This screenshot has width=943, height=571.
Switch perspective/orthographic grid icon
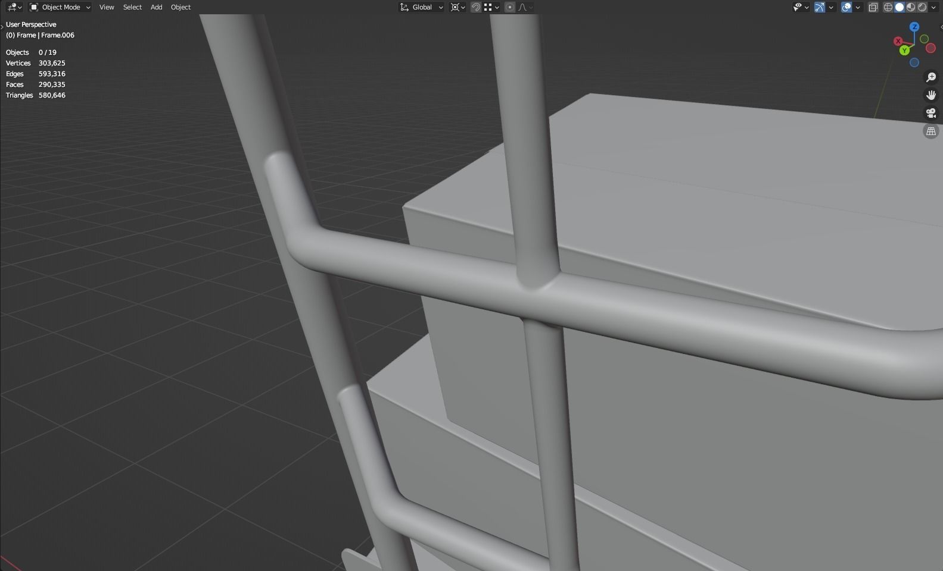pyautogui.click(x=931, y=131)
